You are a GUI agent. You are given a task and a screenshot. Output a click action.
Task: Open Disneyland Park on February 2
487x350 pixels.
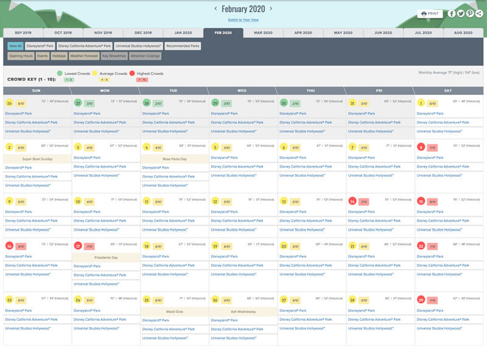point(19,168)
